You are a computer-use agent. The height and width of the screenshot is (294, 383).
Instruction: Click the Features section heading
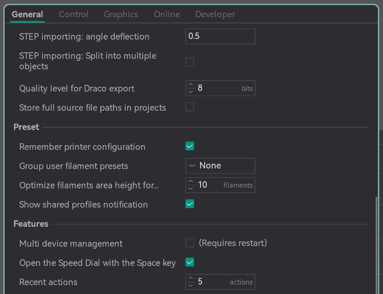(x=31, y=224)
